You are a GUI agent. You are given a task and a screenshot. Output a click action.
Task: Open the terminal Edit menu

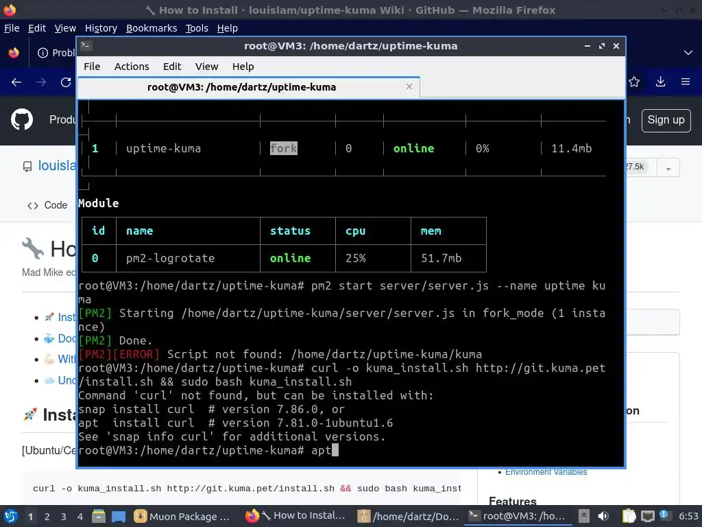coord(172,67)
